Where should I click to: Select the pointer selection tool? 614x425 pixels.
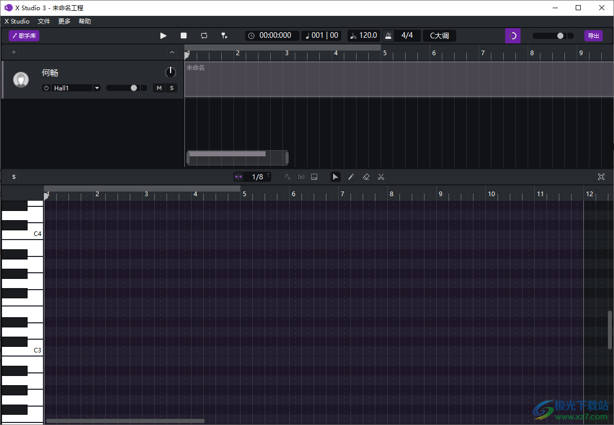[x=335, y=176]
